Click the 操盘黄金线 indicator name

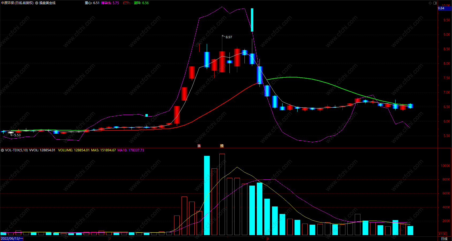tap(47, 3)
